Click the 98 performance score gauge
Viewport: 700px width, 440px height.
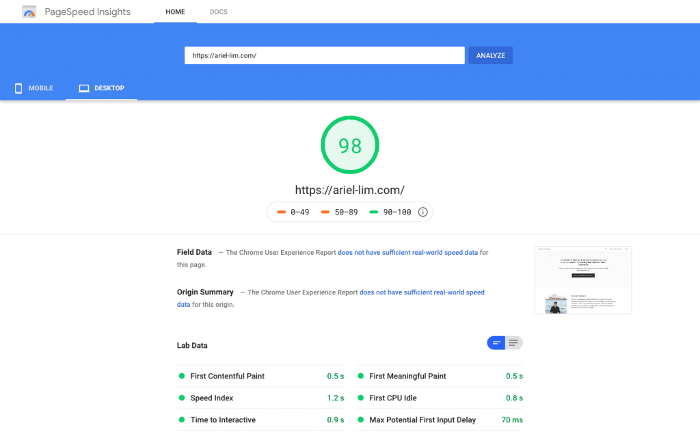(x=350, y=145)
